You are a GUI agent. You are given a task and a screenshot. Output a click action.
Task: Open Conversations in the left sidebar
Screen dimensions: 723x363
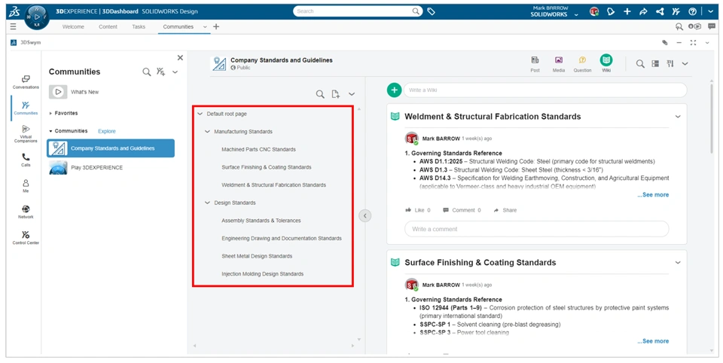pos(26,82)
